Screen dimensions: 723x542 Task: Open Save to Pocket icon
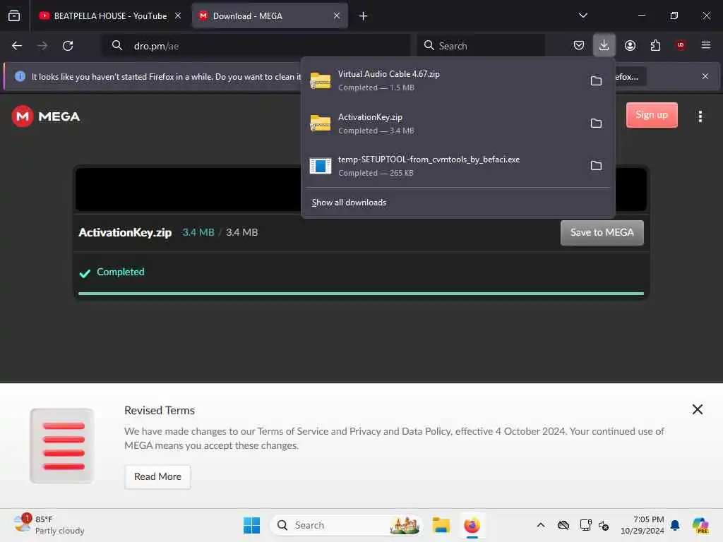579,45
